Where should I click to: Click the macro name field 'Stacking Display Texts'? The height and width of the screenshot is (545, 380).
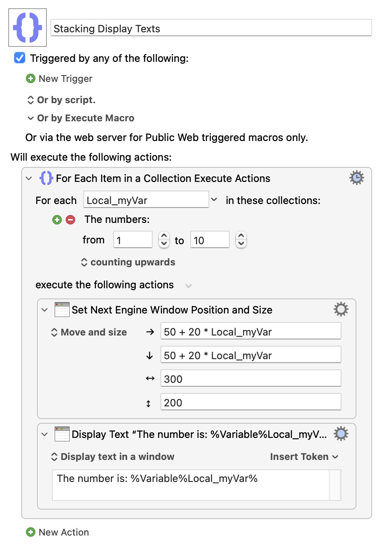click(x=211, y=28)
